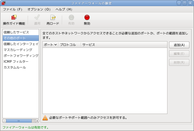194x131 pixels.
Task: Click the 再ロード reload icon
Action: tap(53, 17)
